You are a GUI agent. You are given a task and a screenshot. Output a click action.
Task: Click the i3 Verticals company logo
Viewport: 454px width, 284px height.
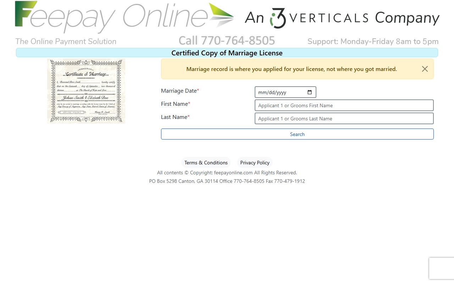click(x=342, y=18)
